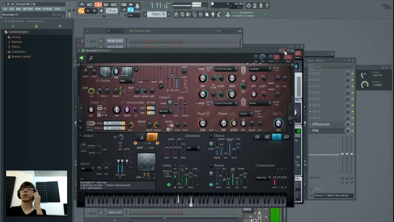Open the Compression 'Warming' dropdown
This screenshot has width=394, height=222.
(263, 178)
